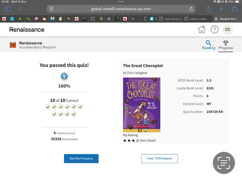The height and width of the screenshot is (179, 242).
Task: Click The Great Chocoplot cover thumbnail
Action: [x=142, y=105]
